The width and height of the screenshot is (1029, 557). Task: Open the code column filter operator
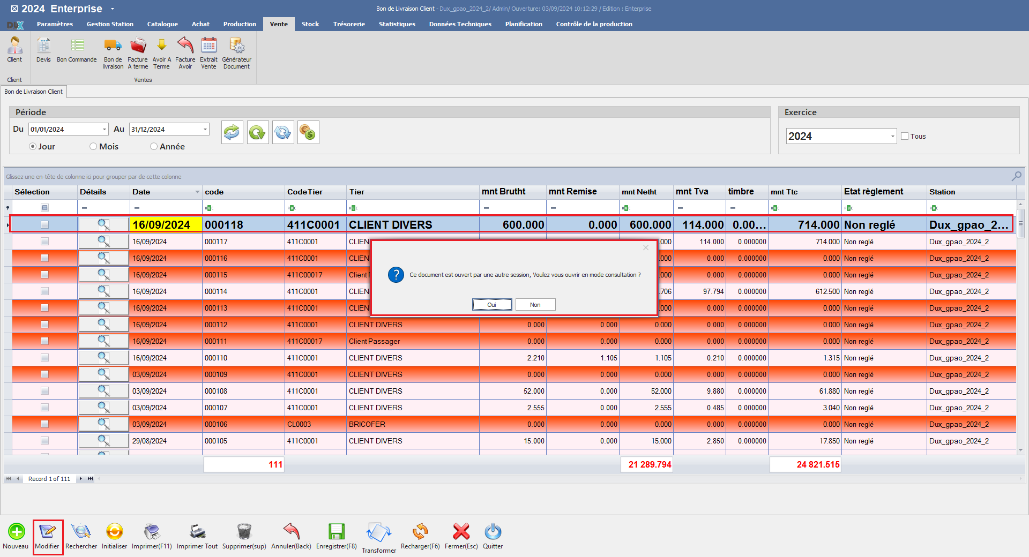(x=209, y=208)
